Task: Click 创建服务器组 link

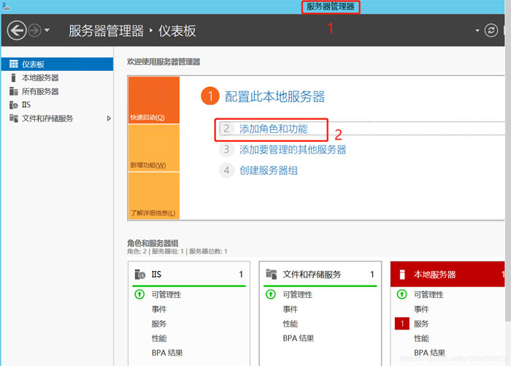Action: pyautogui.click(x=268, y=170)
